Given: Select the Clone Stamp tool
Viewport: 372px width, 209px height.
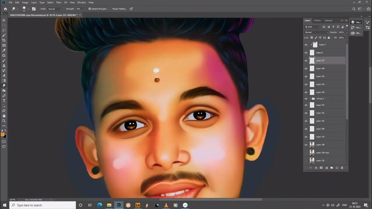Looking at the screenshot, I should coord(4,66).
